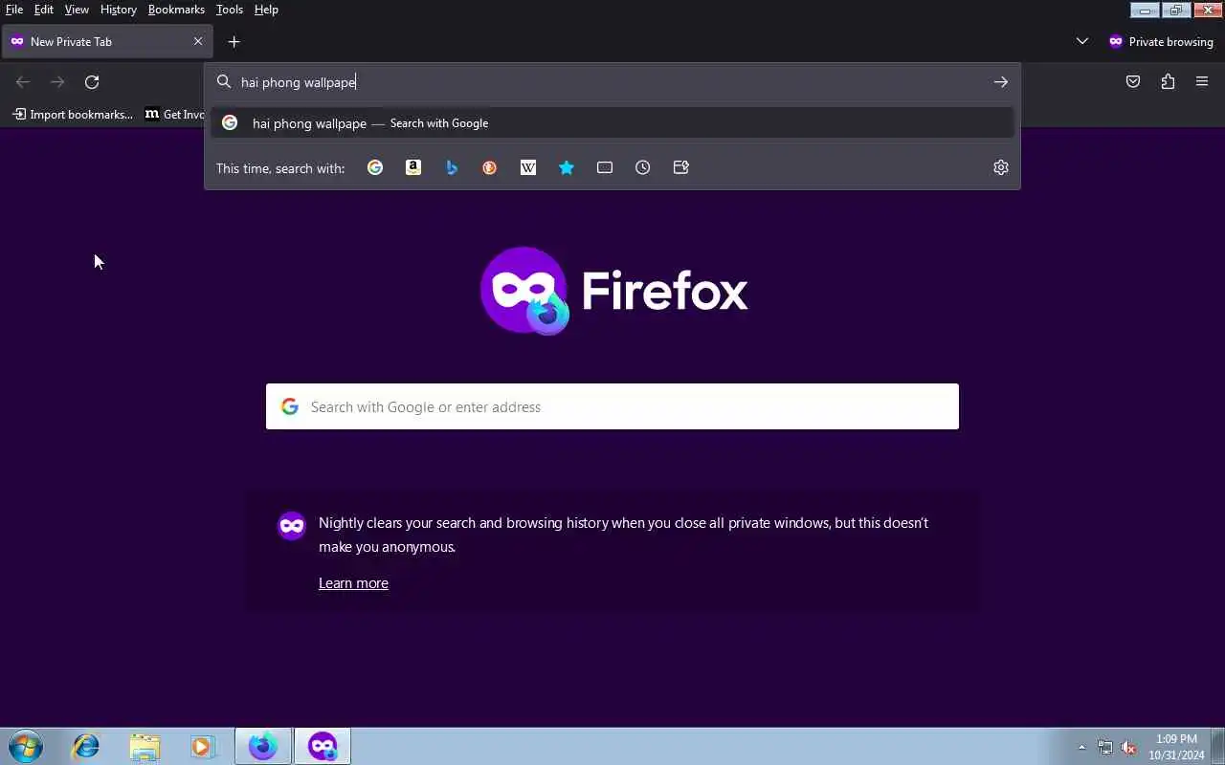
Task: Search with Bing engine icon
Action: click(x=452, y=167)
